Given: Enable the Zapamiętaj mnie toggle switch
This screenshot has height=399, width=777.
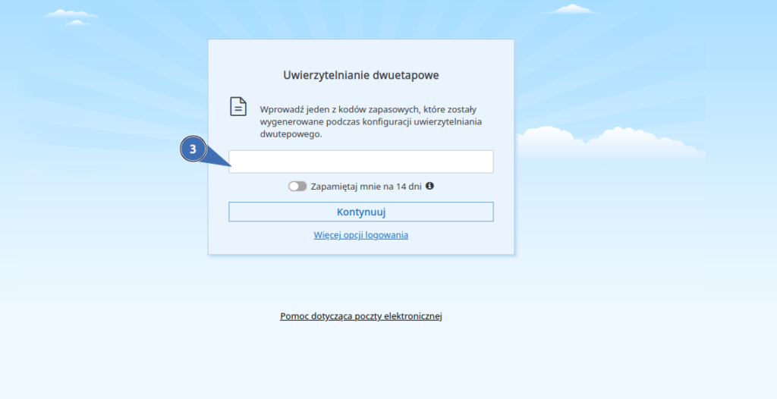Looking at the screenshot, I should (297, 187).
